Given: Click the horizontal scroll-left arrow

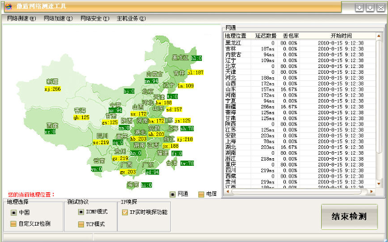Looking at the screenshot, I should click(x=227, y=192).
